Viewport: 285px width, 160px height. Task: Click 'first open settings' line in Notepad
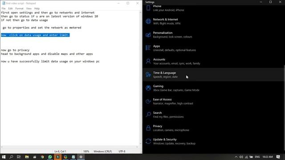[48, 12]
